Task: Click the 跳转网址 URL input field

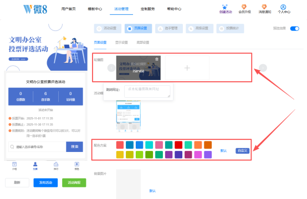Action: tap(147, 91)
